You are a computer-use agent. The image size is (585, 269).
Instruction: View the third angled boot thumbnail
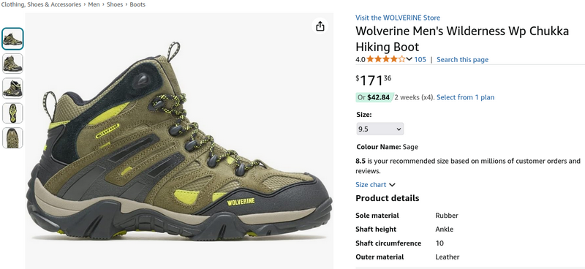click(x=12, y=88)
